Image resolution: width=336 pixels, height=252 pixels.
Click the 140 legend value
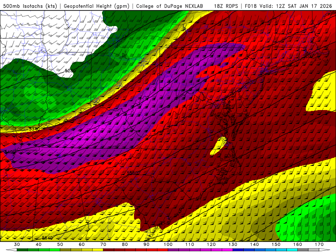255,244
